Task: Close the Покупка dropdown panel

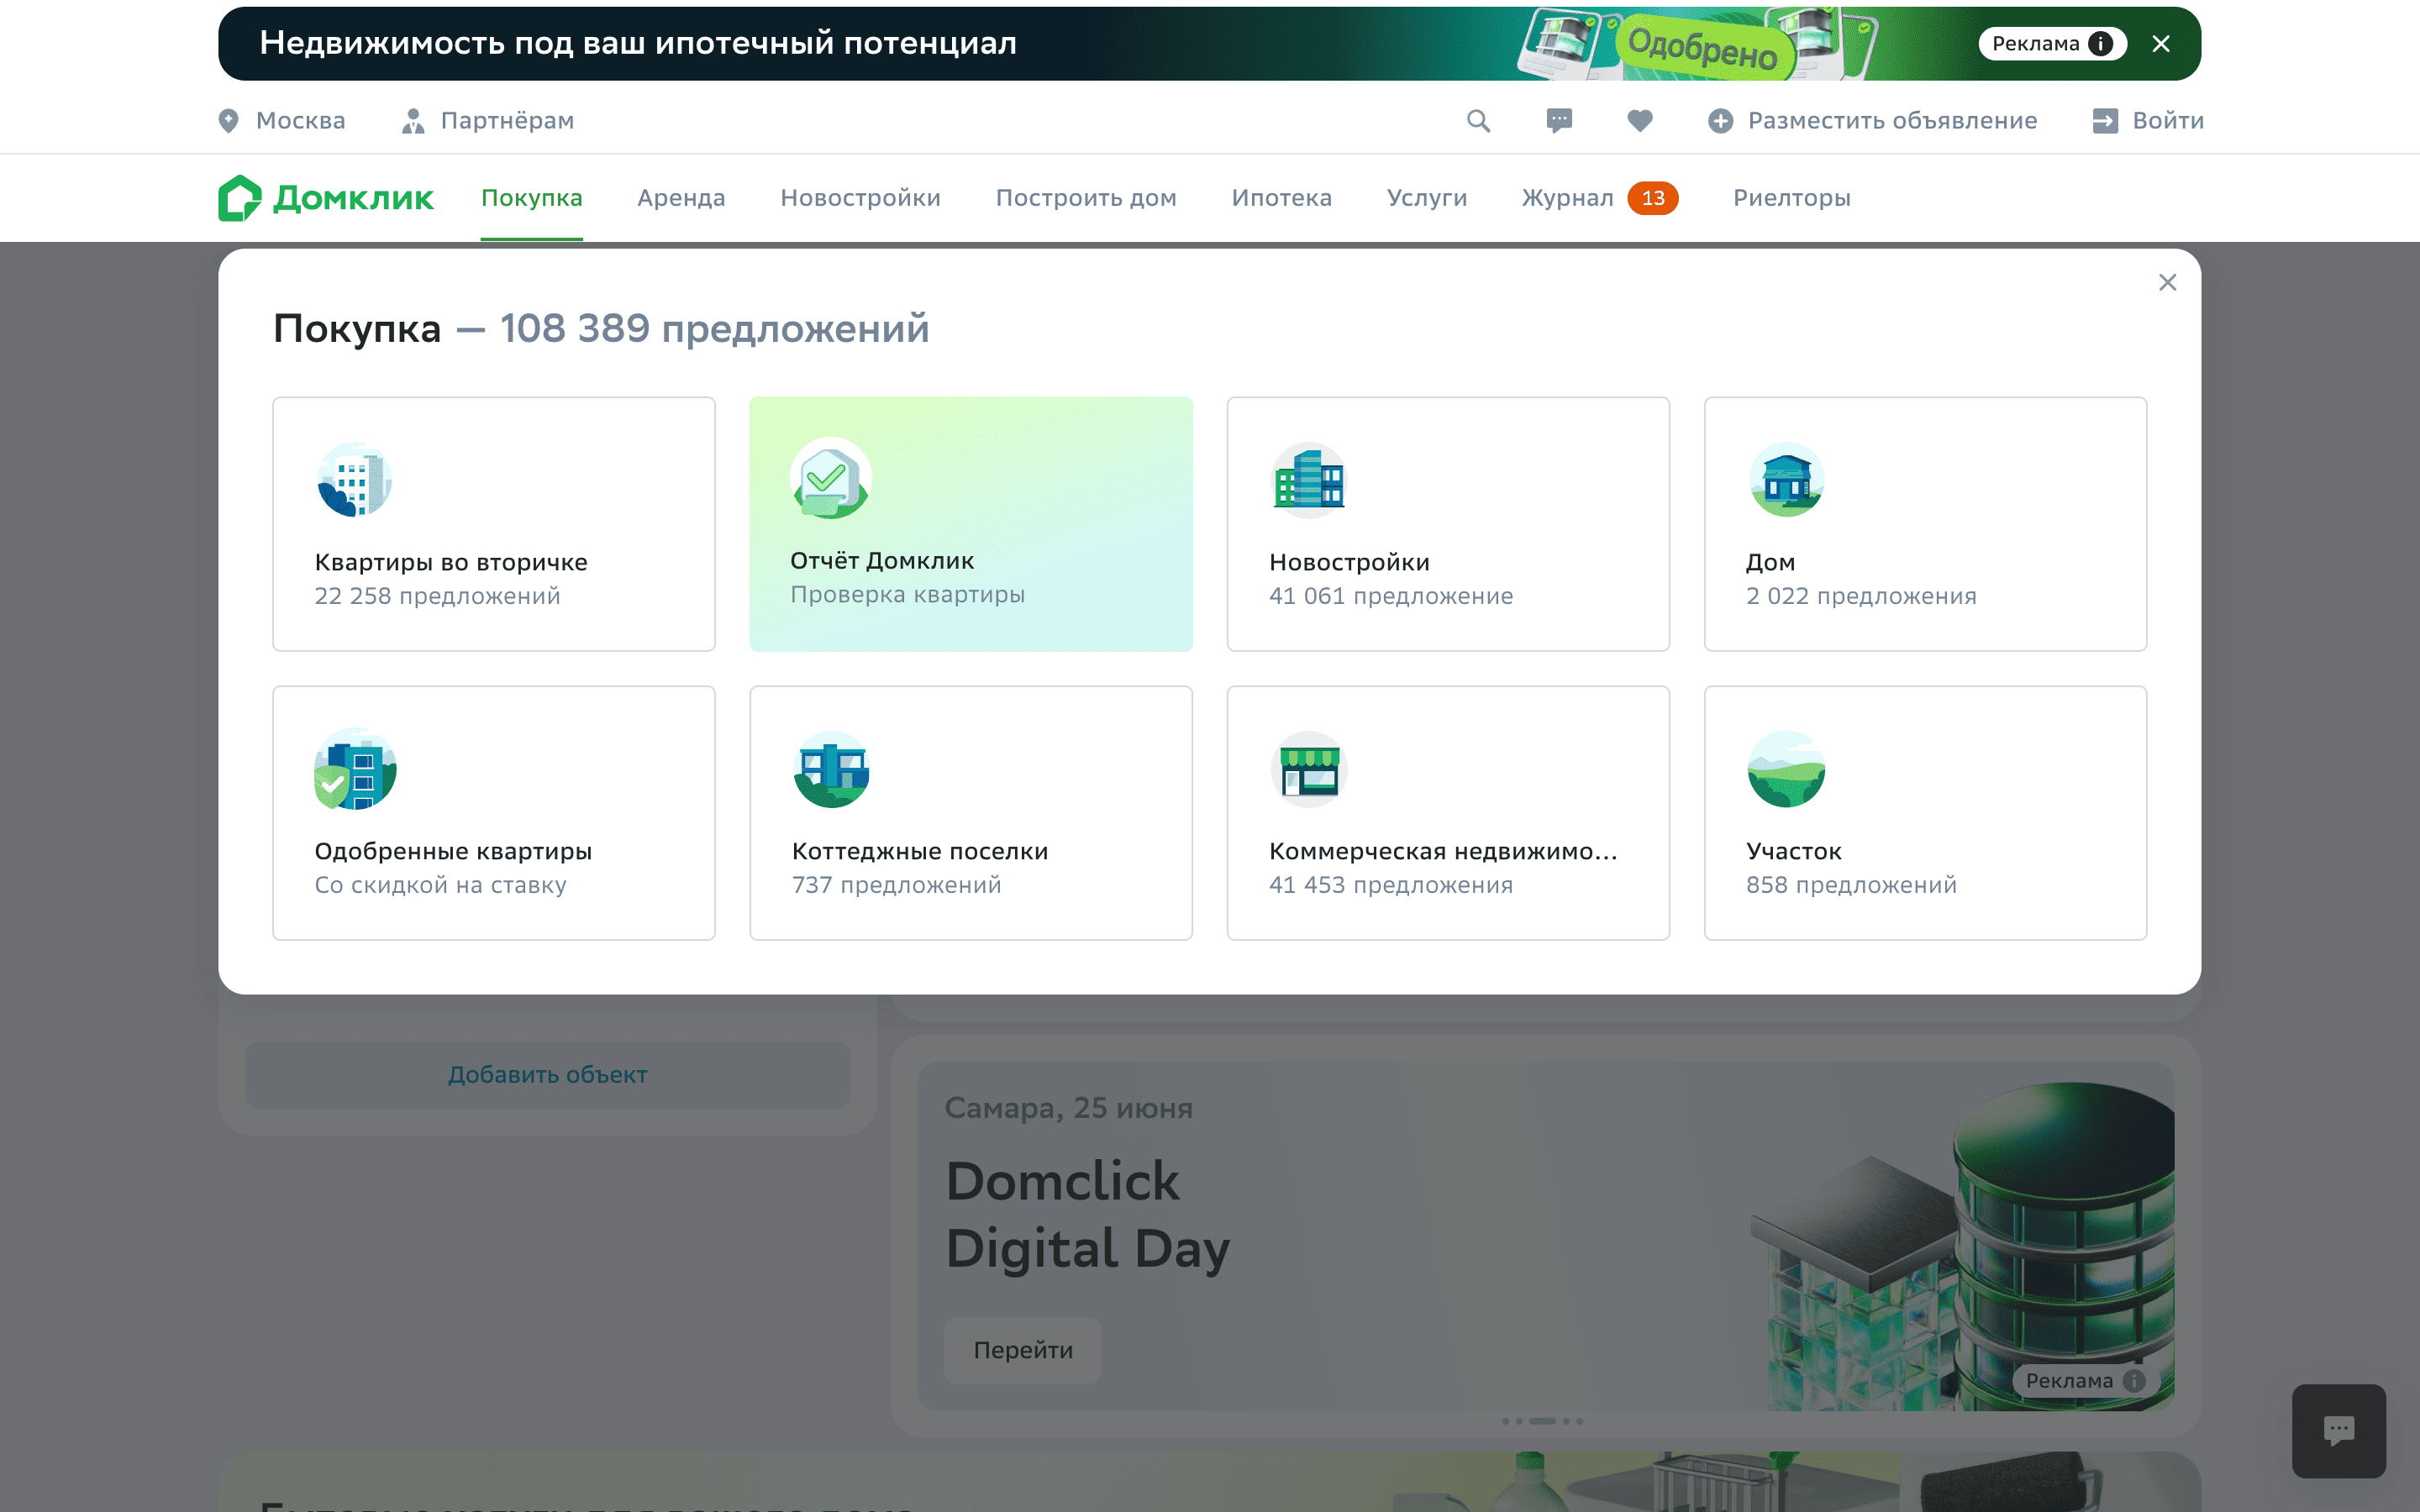Action: point(2167,283)
